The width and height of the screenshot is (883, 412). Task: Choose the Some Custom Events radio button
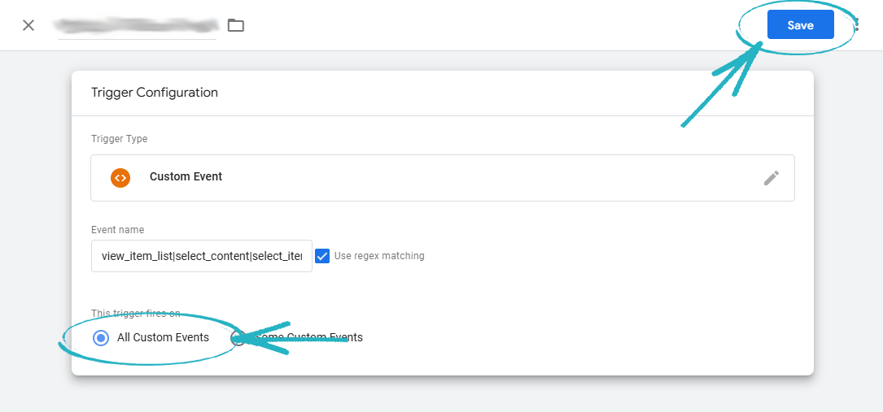point(238,338)
